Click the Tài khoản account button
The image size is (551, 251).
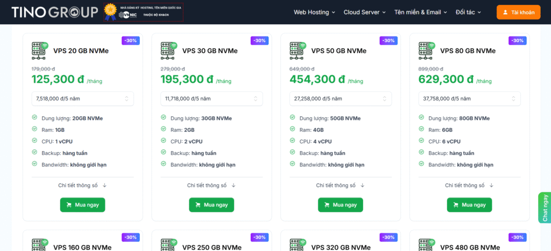coord(518,12)
